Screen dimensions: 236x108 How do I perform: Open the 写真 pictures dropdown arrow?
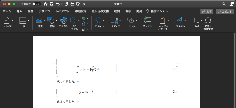click(x=45, y=20)
